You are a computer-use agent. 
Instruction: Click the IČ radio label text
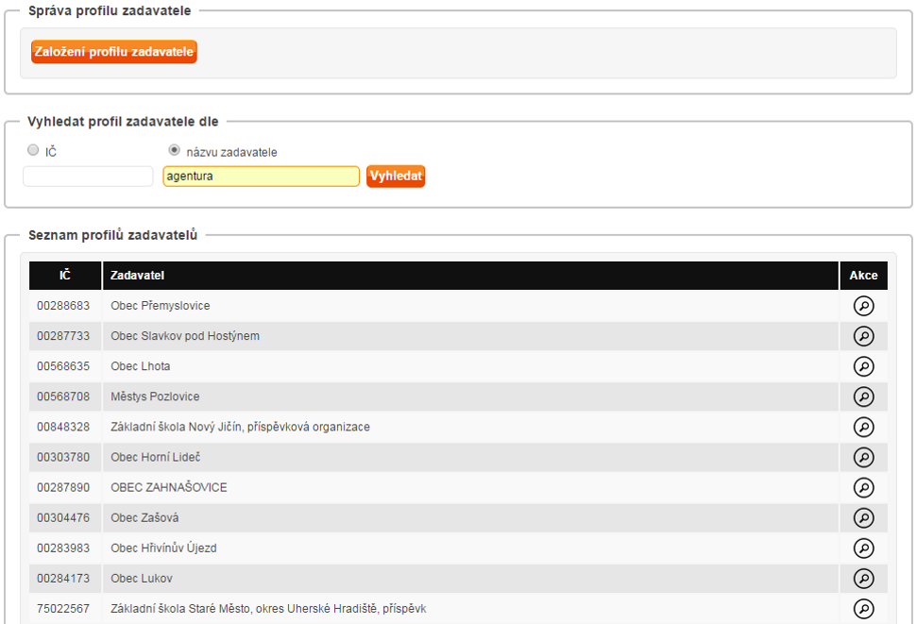click(x=51, y=152)
